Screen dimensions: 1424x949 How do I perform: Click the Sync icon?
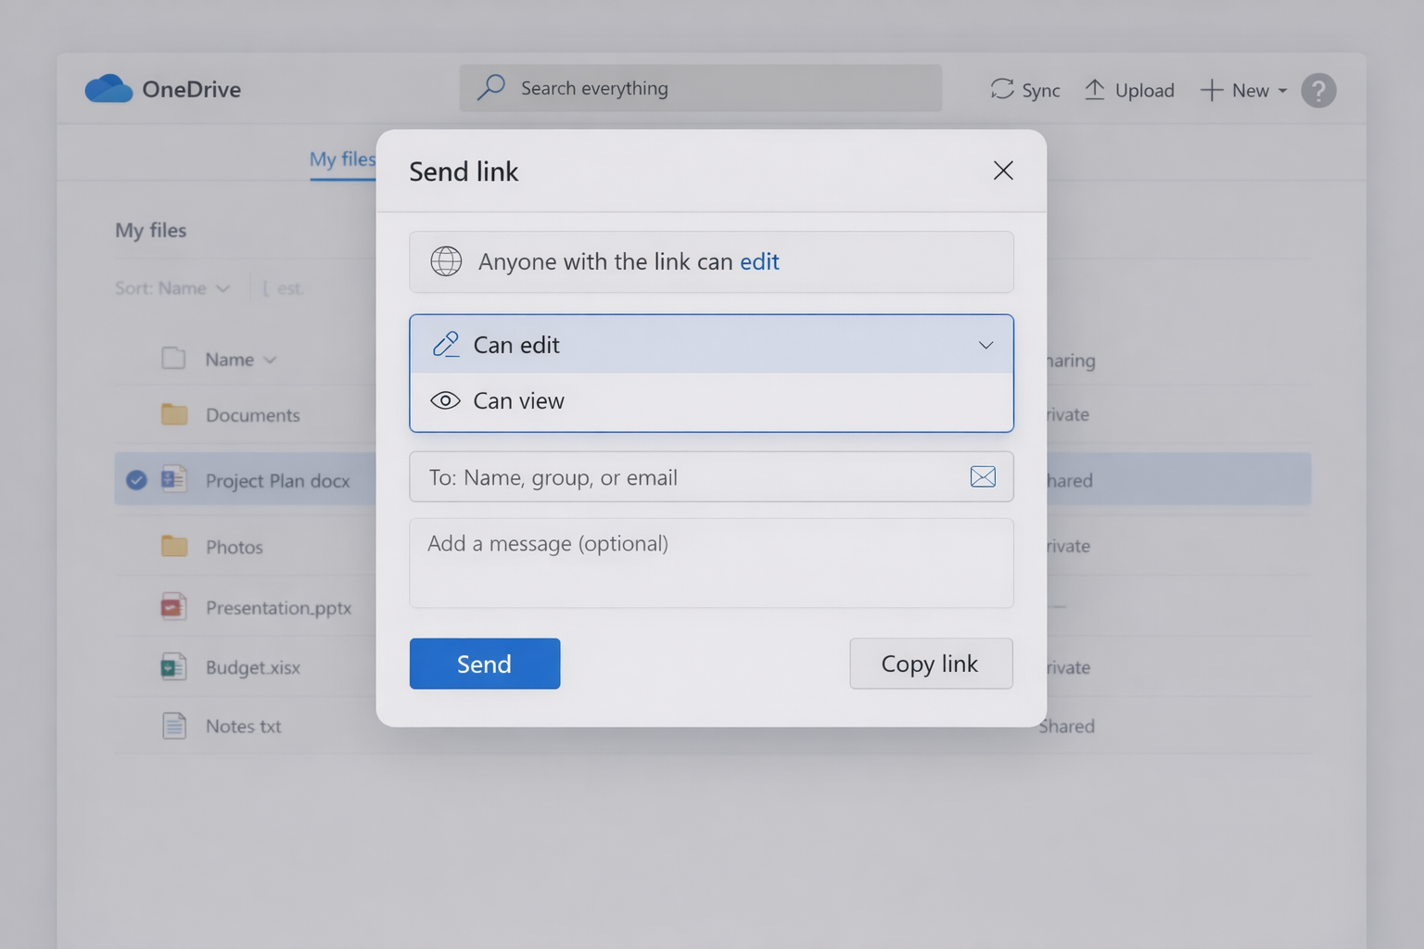point(1001,89)
